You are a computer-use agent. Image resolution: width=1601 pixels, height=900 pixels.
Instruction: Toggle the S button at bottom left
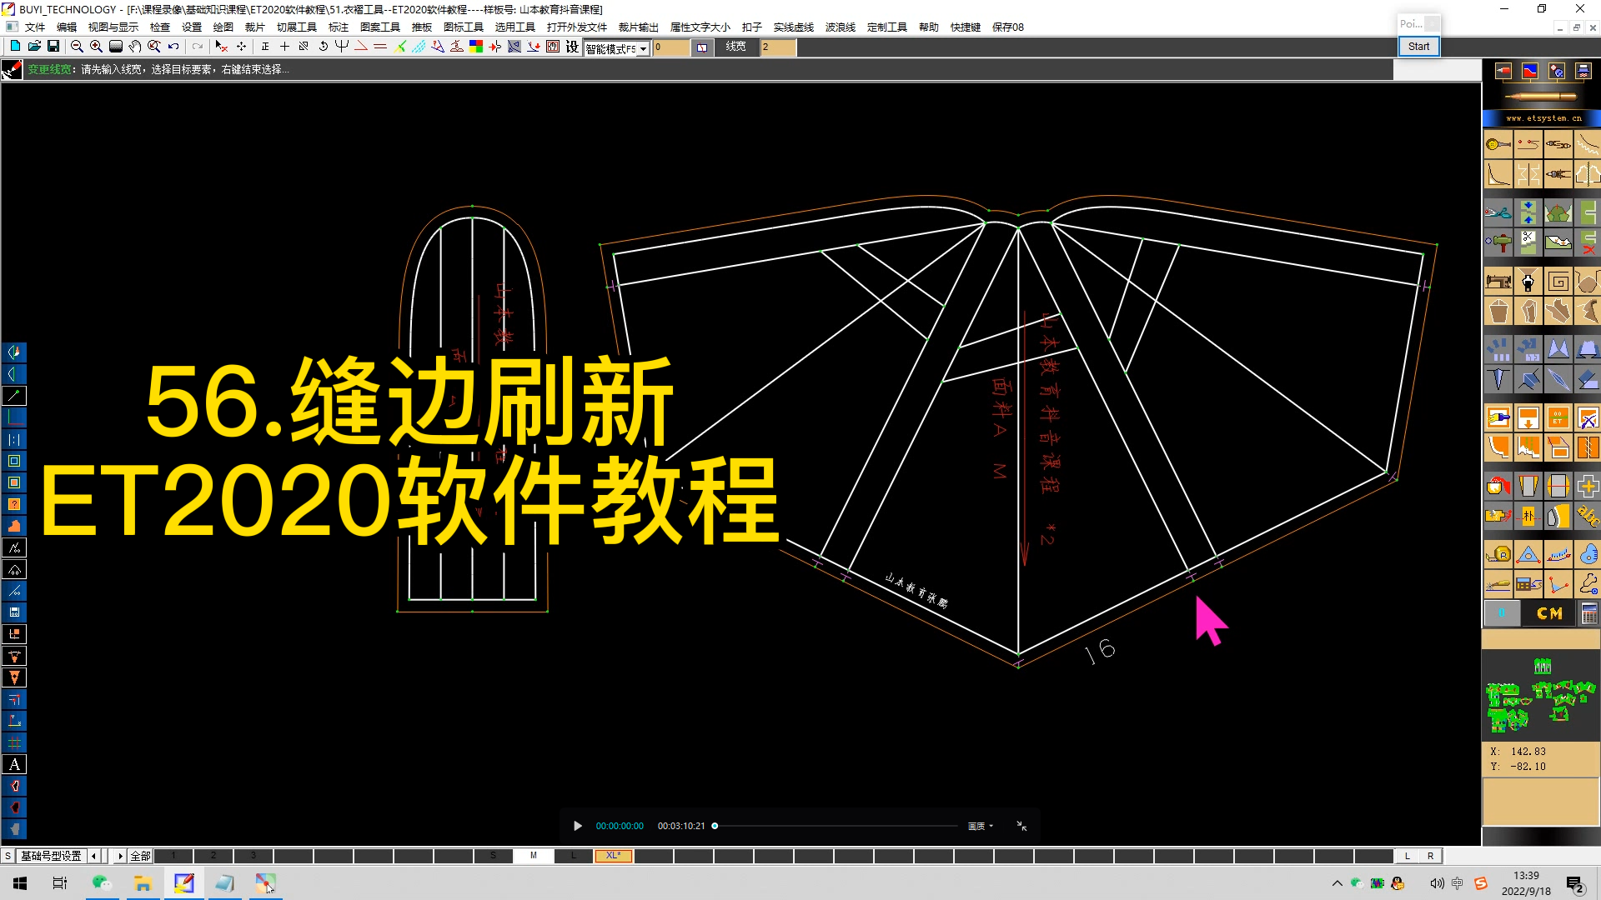click(8, 856)
